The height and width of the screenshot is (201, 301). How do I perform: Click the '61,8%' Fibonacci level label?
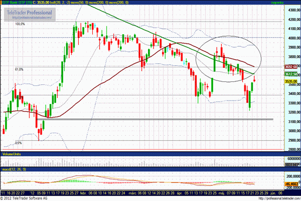point(19,69)
